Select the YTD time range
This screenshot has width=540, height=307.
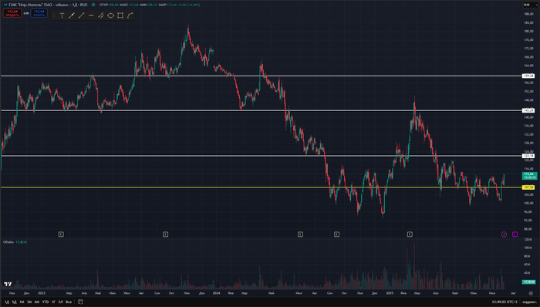[x=45, y=302]
